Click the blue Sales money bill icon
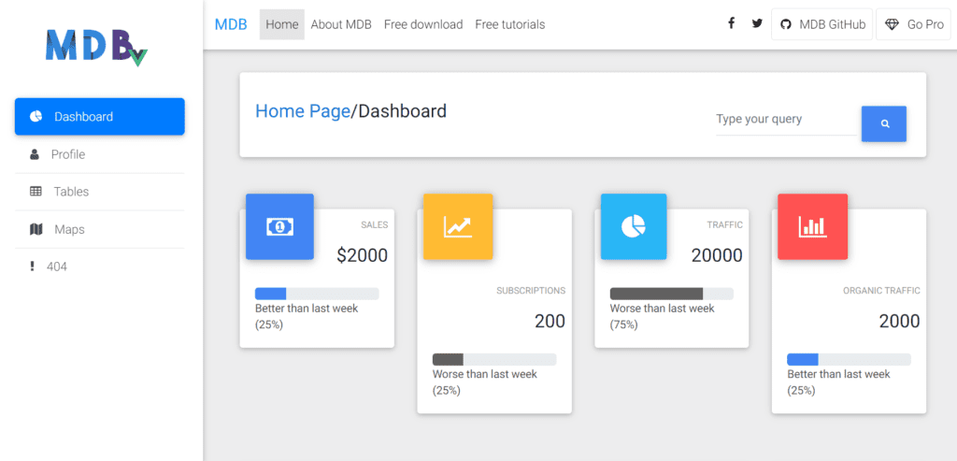 [x=279, y=226]
